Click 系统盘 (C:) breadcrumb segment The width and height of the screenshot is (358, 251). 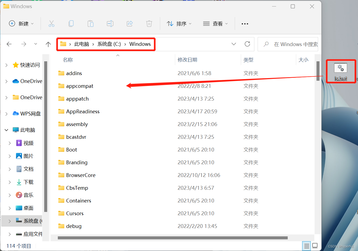[x=109, y=44]
